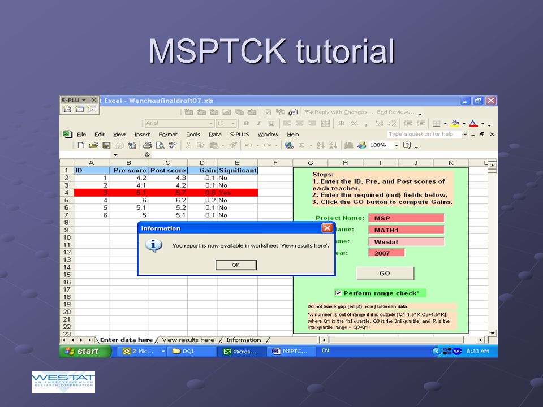543x407 pixels.
Task: Click the AutoSum sigma icon
Action: (x=301, y=145)
